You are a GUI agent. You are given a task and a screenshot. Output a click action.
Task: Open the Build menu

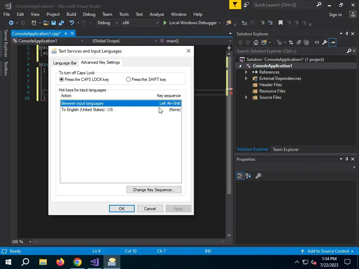(71, 14)
